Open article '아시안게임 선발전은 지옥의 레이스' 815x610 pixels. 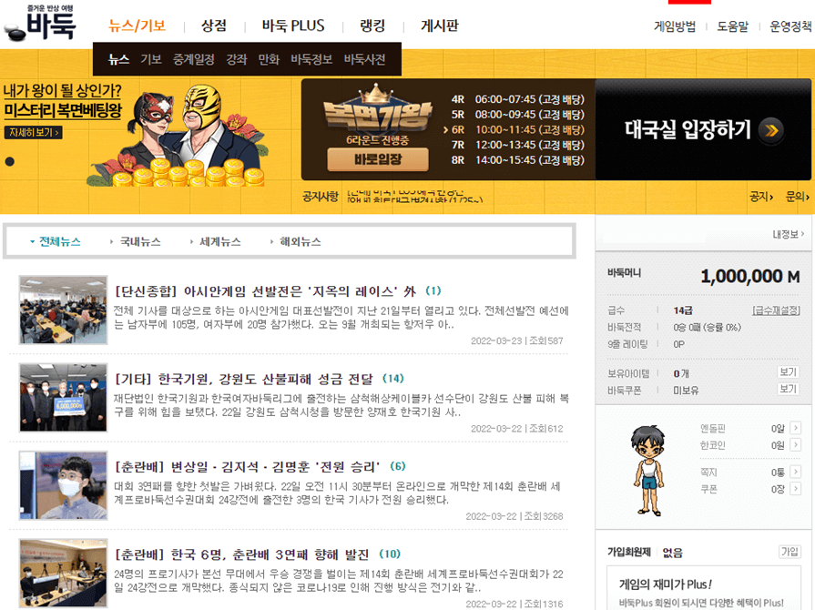click(266, 291)
